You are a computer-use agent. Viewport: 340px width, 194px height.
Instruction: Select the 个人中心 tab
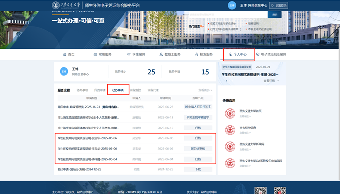tap(238, 54)
